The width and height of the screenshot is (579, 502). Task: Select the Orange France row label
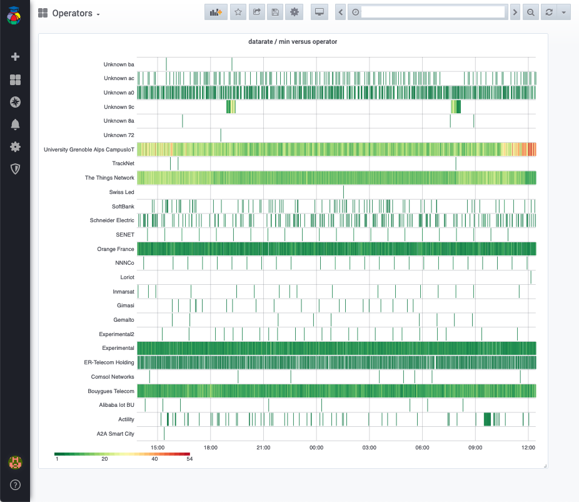point(116,249)
